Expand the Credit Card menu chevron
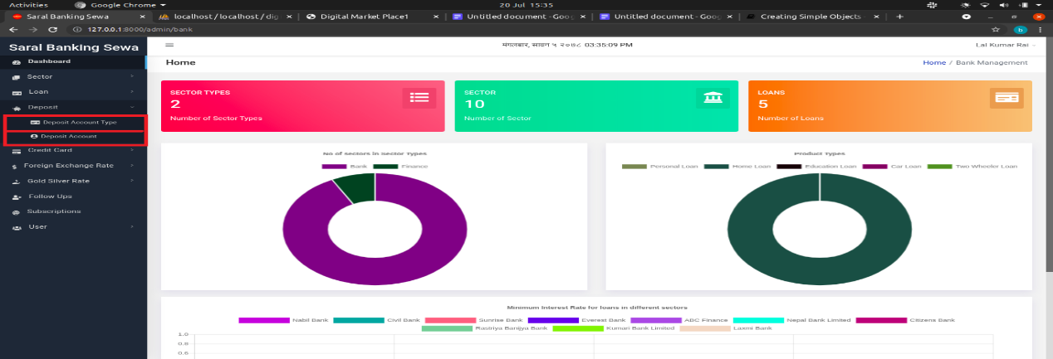The image size is (1053, 359). [132, 151]
